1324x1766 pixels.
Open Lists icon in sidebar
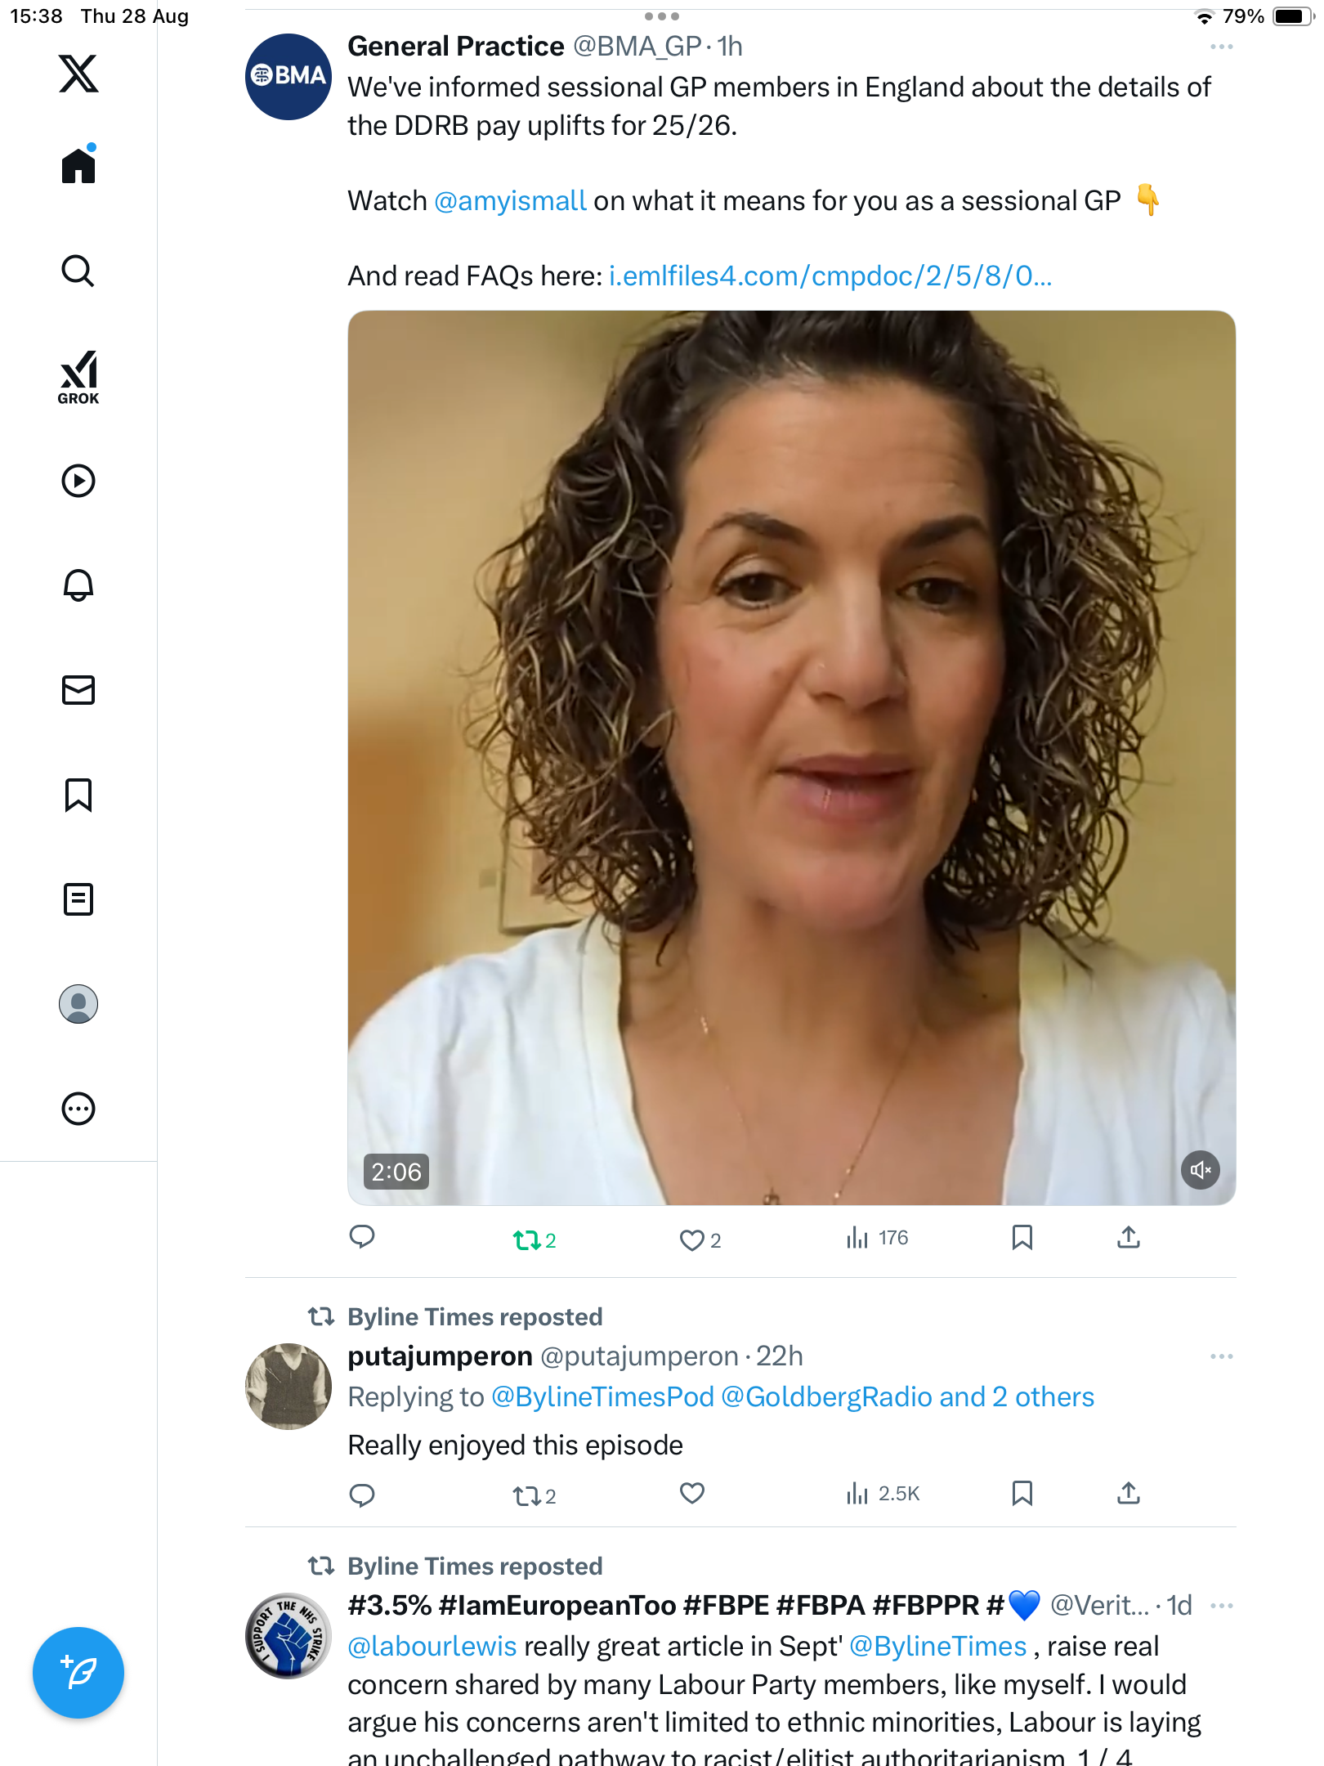pos(78,899)
